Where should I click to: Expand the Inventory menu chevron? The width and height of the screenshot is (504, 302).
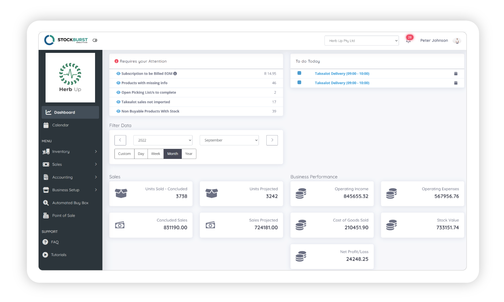[x=96, y=151]
